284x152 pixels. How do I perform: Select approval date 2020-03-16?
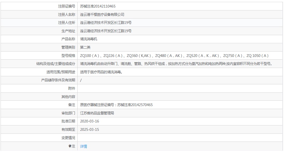point(89,121)
